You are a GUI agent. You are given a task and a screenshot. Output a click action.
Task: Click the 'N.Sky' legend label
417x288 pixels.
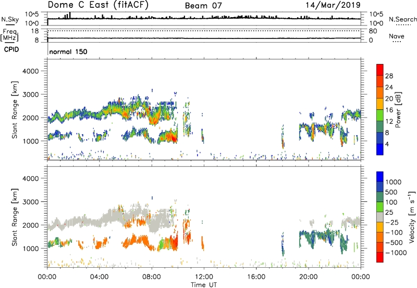click(10, 19)
